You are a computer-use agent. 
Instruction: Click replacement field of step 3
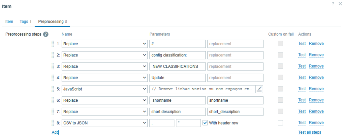pos(235,66)
